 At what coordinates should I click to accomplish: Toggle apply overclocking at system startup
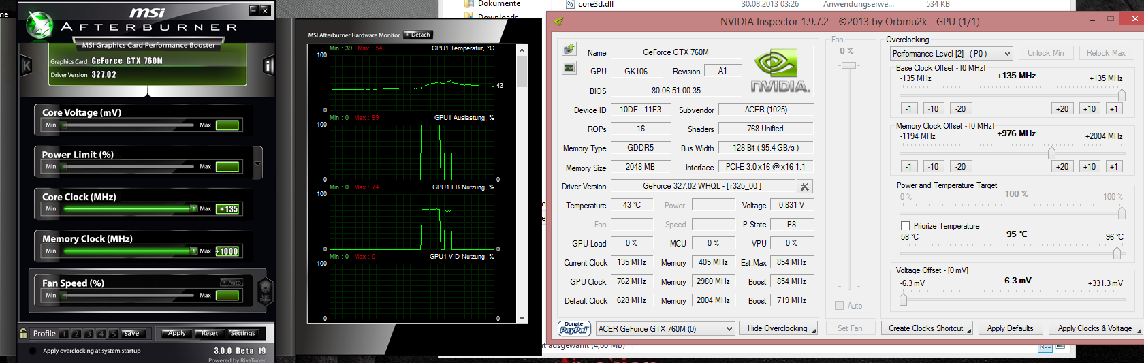[x=33, y=351]
